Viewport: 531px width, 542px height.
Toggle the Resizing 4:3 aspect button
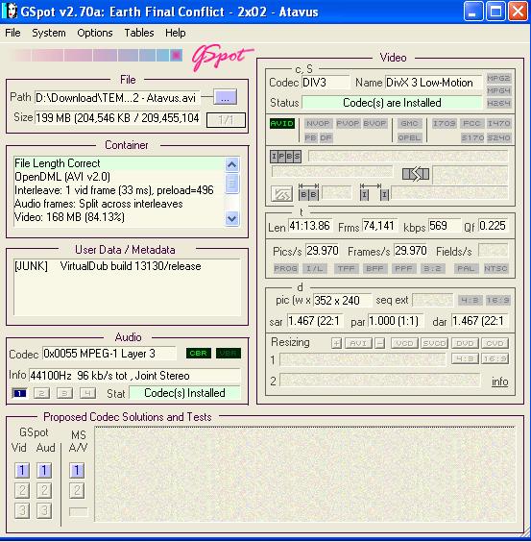pyautogui.click(x=465, y=358)
